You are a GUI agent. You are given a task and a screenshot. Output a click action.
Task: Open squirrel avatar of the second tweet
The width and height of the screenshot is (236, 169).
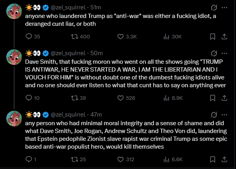click(x=14, y=57)
